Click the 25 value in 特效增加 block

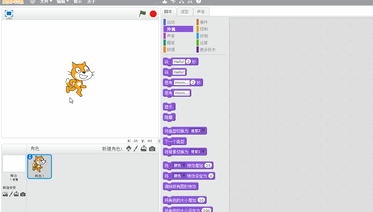pos(208,166)
